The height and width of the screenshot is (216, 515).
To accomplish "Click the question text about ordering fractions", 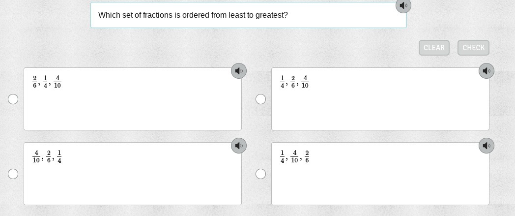I will [x=193, y=15].
